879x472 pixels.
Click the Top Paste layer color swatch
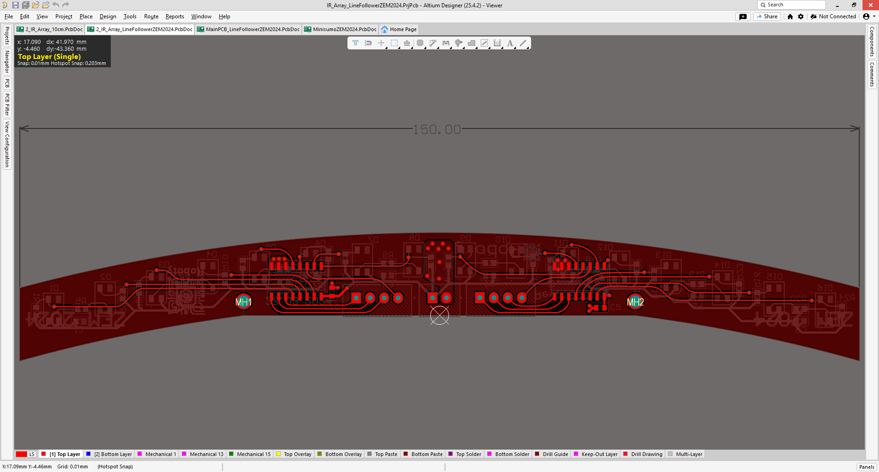(x=369, y=454)
